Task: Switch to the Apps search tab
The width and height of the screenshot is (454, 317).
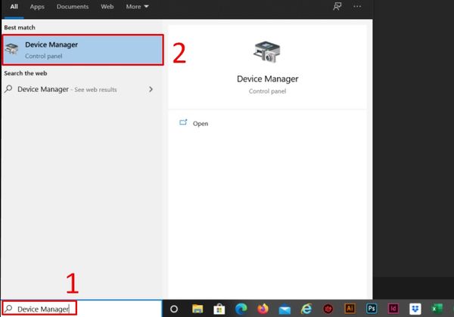Action: [x=37, y=6]
